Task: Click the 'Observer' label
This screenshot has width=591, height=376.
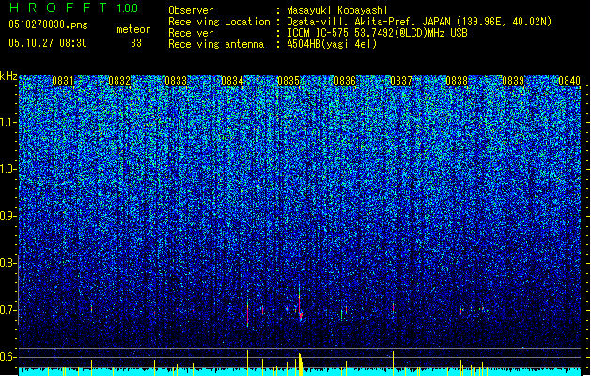Action: coord(191,10)
